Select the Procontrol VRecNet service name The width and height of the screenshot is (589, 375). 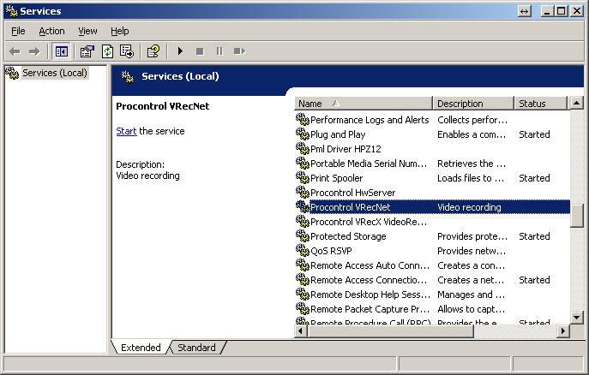[350, 207]
